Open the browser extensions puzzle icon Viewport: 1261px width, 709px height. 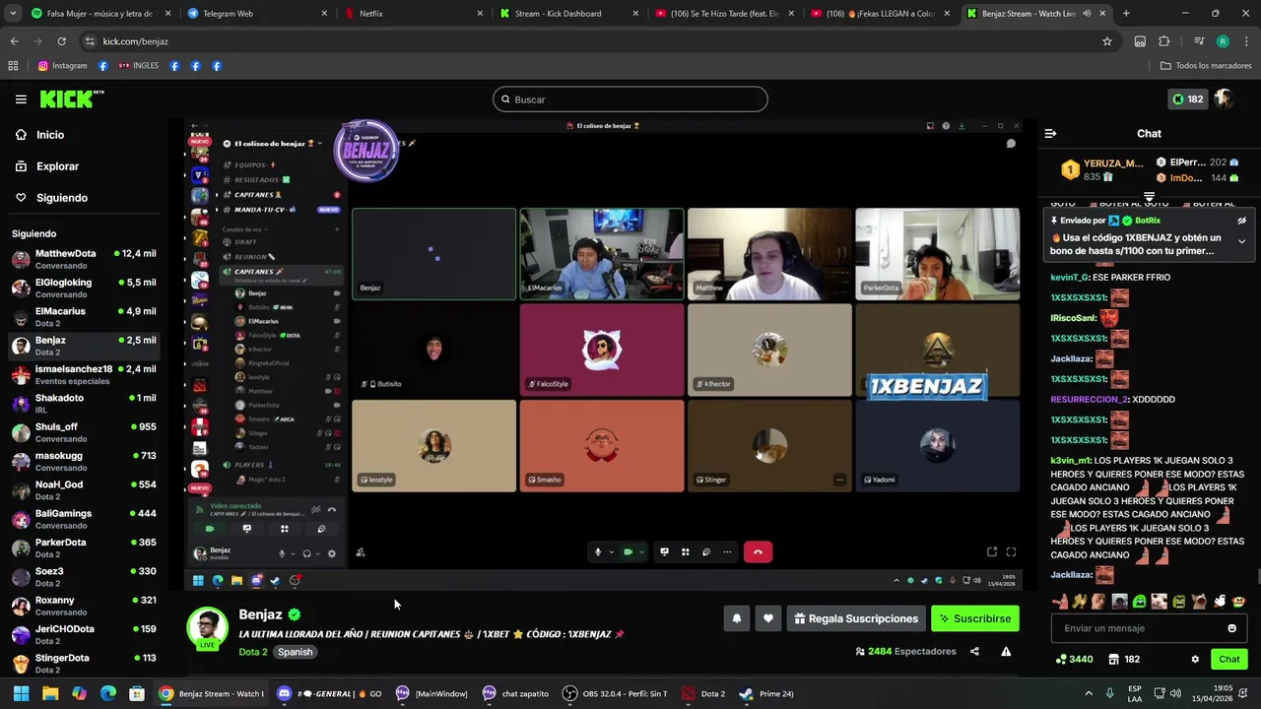pyautogui.click(x=1164, y=41)
